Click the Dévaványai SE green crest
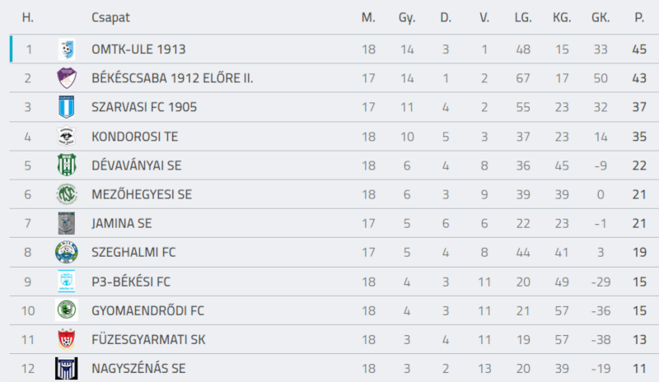This screenshot has height=382, width=659. [67, 165]
